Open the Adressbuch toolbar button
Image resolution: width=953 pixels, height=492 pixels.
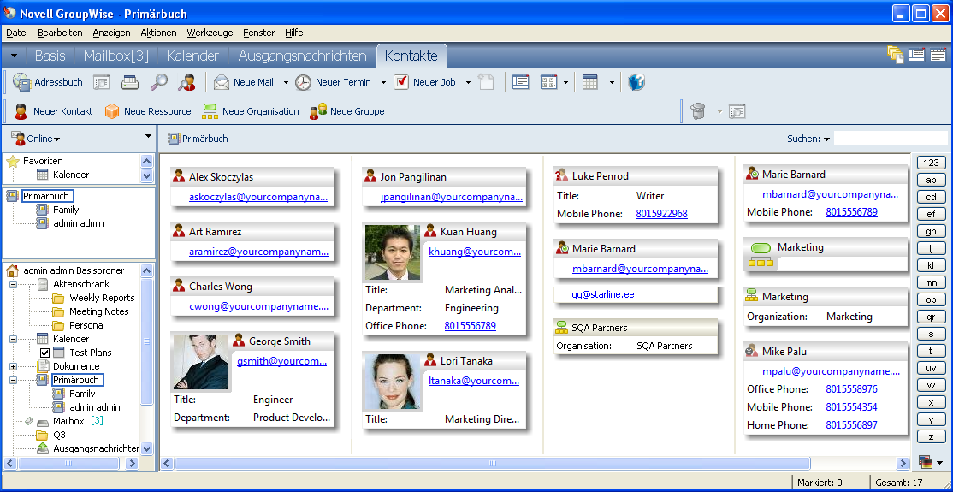47,82
